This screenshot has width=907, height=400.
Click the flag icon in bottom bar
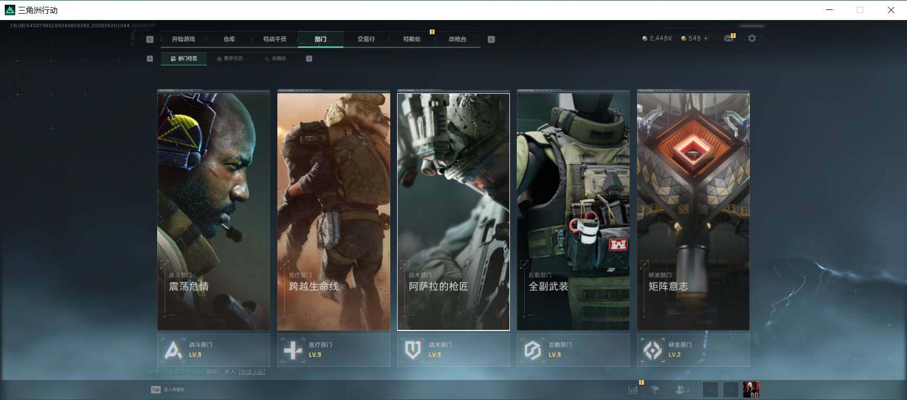point(655,389)
